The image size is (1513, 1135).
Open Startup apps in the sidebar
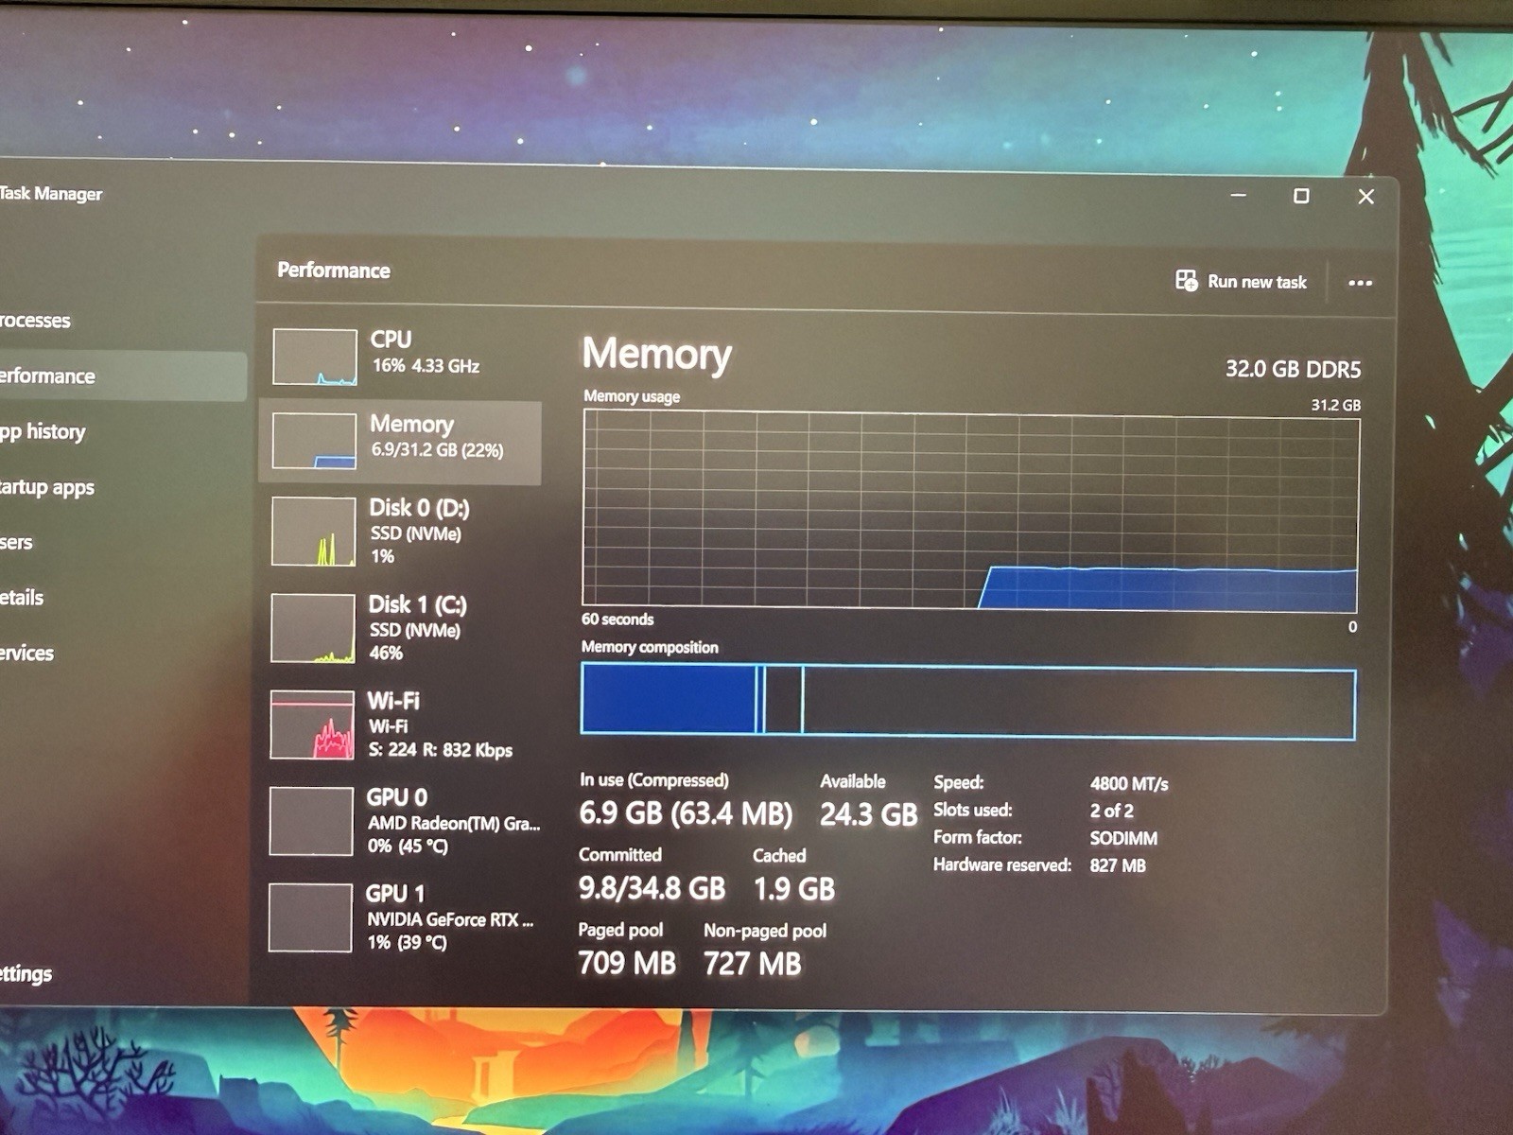pyautogui.click(x=47, y=488)
